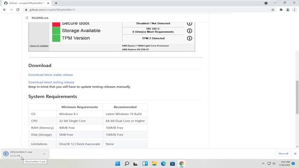Click the 'Disk (Storage)' row label

click(x=42, y=135)
